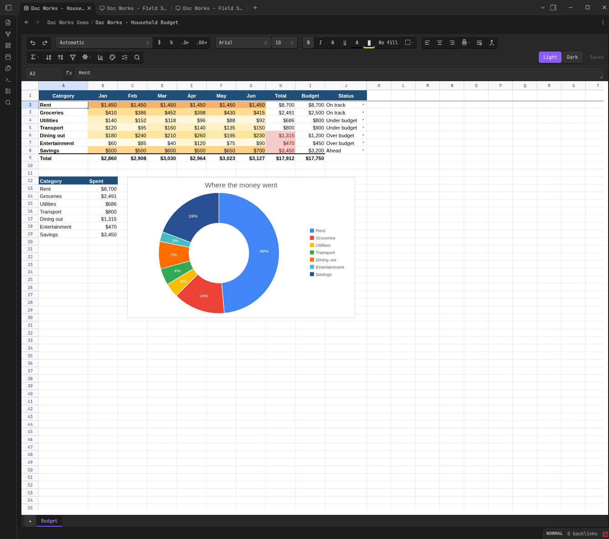The width and height of the screenshot is (609, 539).
Task: Open Doc Works Demo breadcrumb link
Action: click(x=68, y=22)
